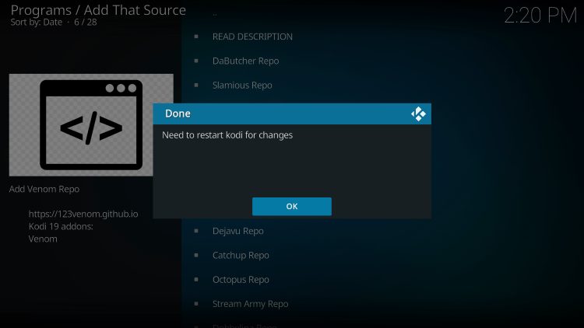
Task: Click the bullet icon beside Catchup Repo
Action: click(x=196, y=255)
